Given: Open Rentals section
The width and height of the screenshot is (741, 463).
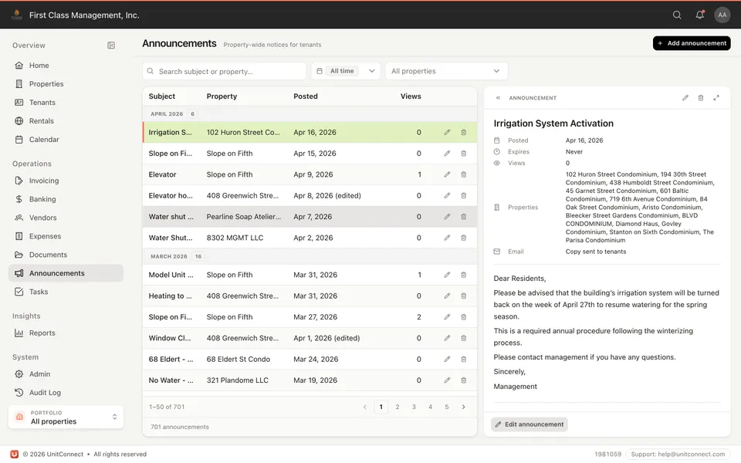Looking at the screenshot, I should [x=66, y=121].
